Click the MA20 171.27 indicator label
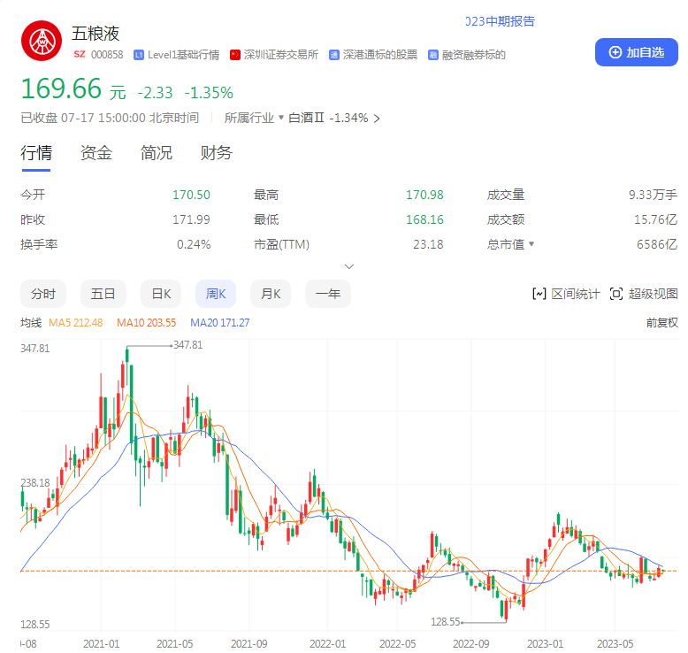Image resolution: width=688 pixels, height=653 pixels. [x=220, y=323]
